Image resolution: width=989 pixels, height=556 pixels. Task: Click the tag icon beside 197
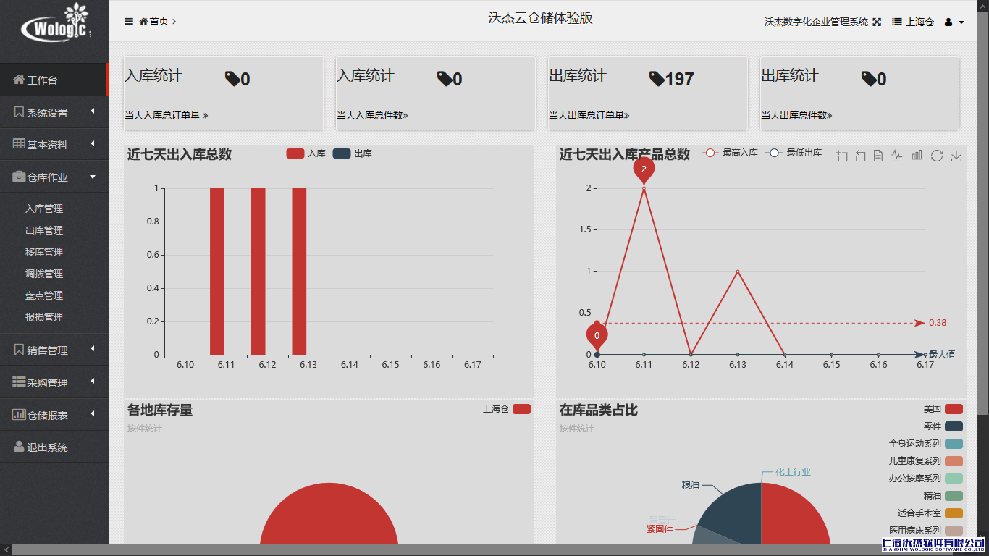tap(656, 79)
